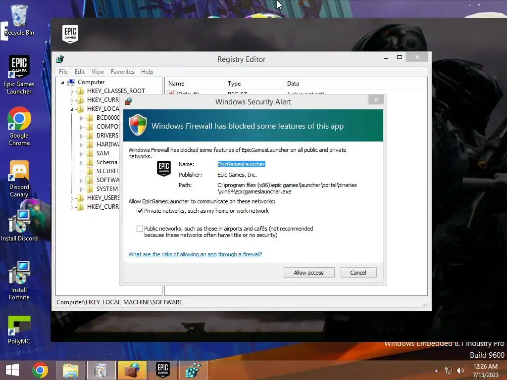Viewport: 507px width, 380px height.
Task: Expand the BCD0000 subkey arrow
Action: pyautogui.click(x=81, y=118)
